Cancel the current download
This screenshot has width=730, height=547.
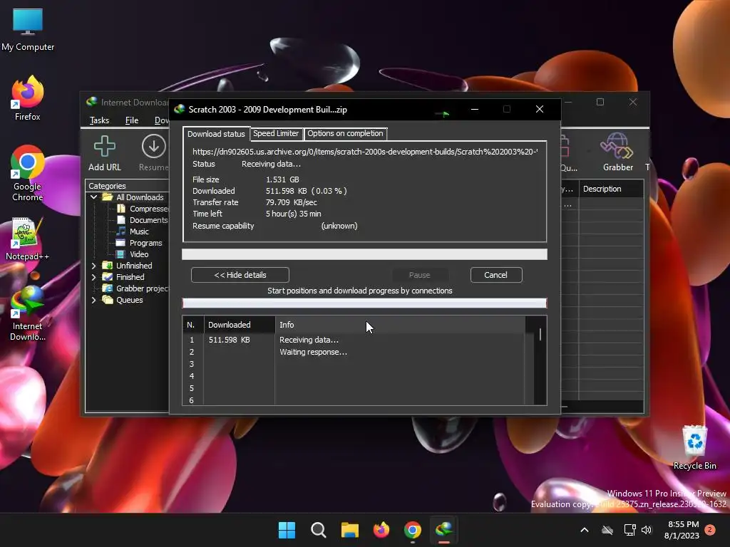pyautogui.click(x=495, y=275)
